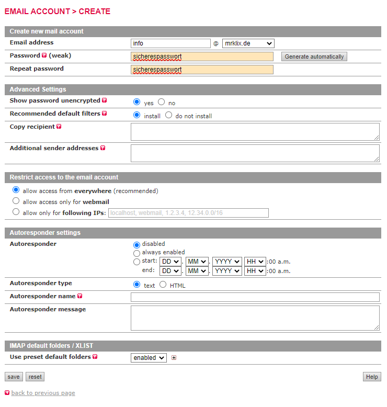Set Autoresponder to disabled
Image resolution: width=387 pixels, height=407 pixels.
(136, 245)
